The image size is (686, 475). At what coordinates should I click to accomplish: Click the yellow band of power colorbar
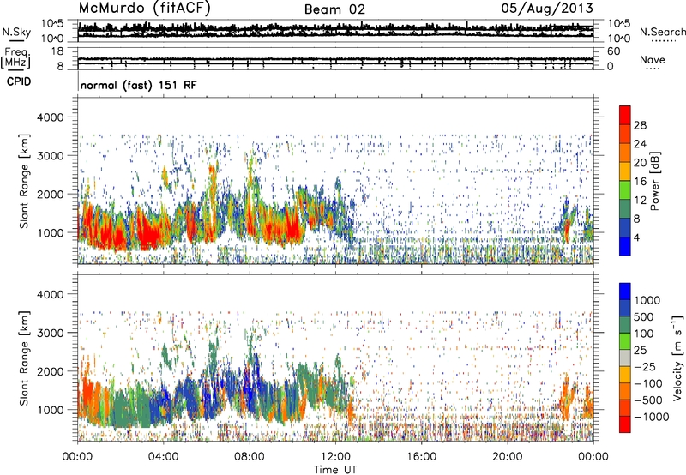[x=625, y=171]
